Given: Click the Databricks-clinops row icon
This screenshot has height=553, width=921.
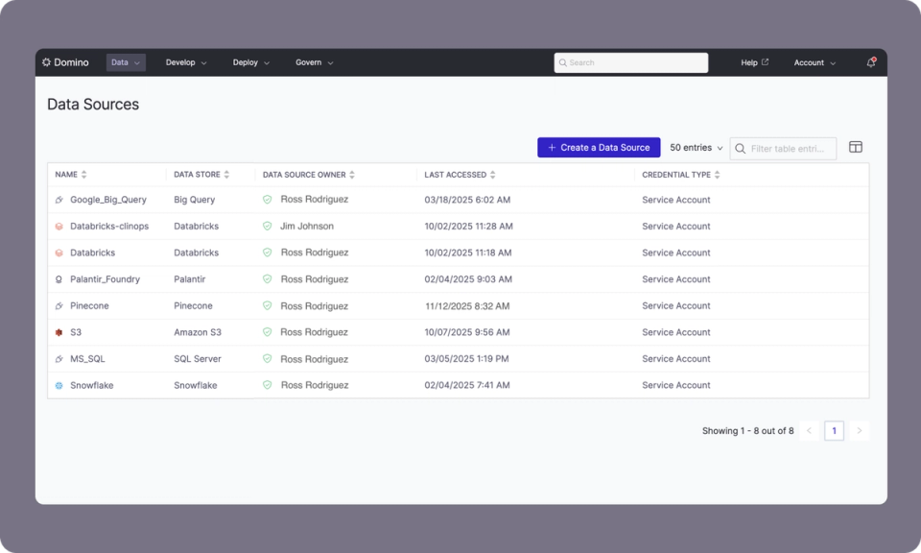Looking at the screenshot, I should 59,227.
